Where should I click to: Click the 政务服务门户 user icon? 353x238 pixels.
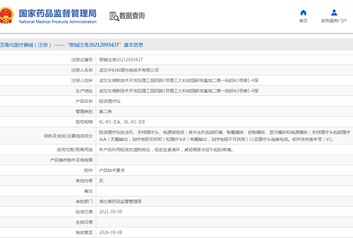pos(334,12)
